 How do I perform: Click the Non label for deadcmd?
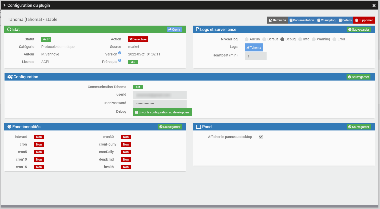pyautogui.click(x=126, y=159)
